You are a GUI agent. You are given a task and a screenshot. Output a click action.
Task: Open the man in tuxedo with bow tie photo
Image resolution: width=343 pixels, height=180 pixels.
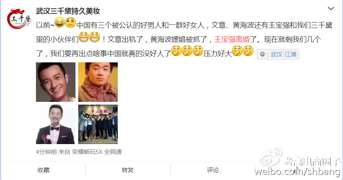pos(56,124)
